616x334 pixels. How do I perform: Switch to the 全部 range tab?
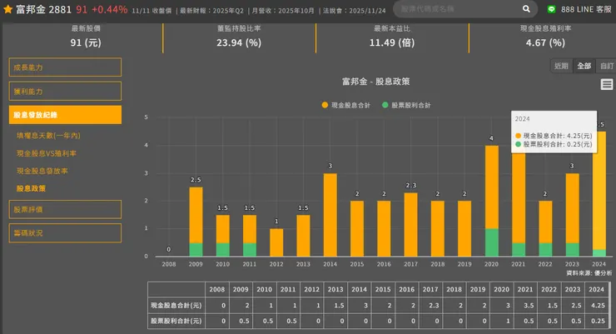[584, 66]
